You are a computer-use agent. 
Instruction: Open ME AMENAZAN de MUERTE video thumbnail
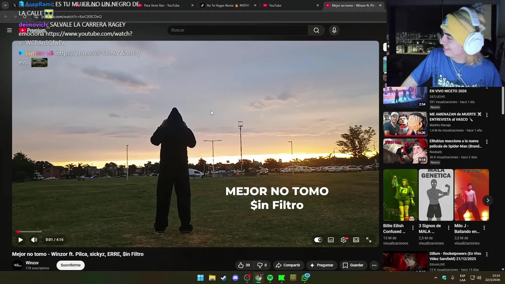[405, 124]
